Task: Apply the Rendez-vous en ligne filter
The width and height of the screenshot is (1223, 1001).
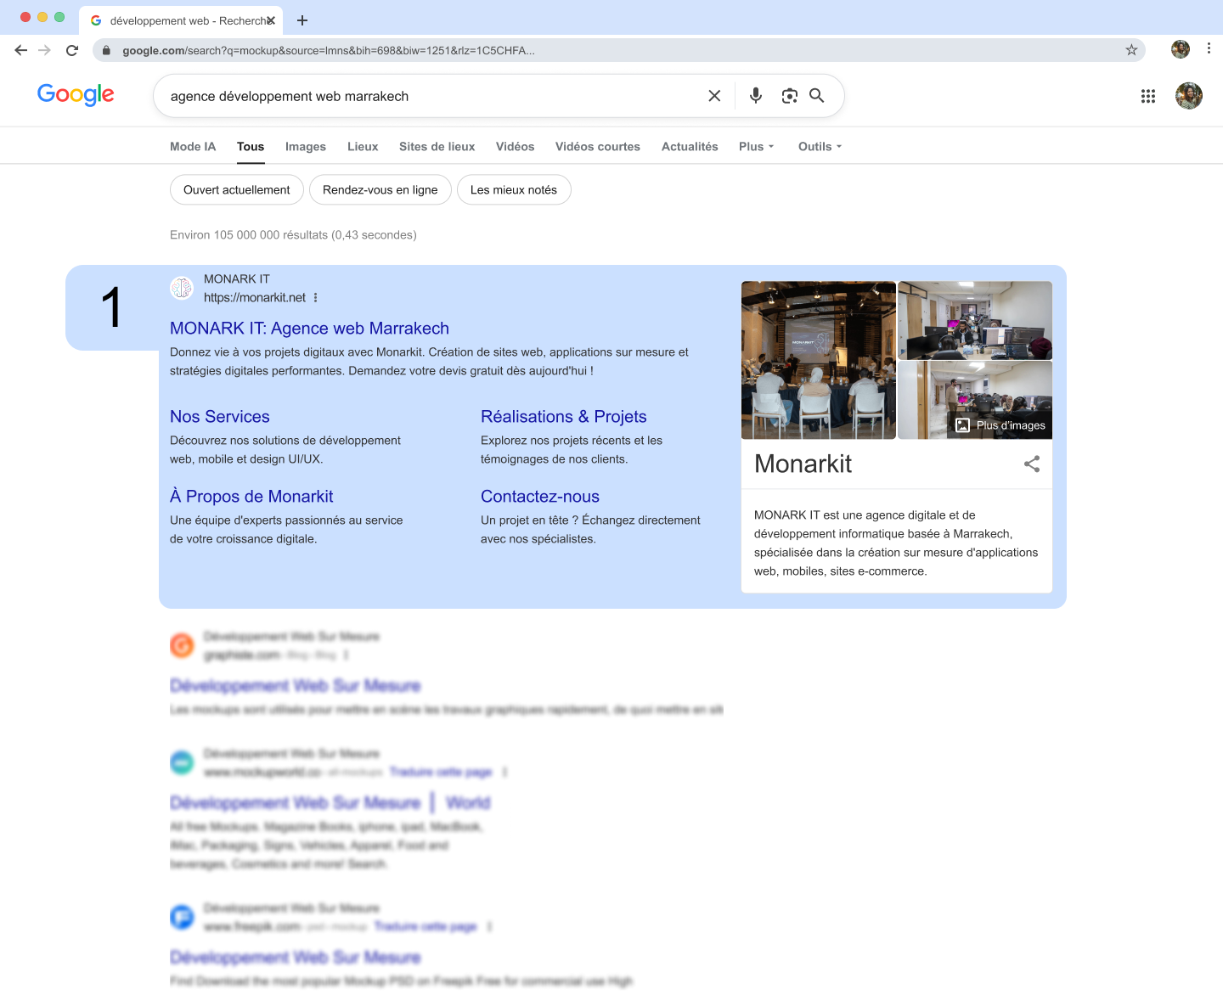Action: click(380, 190)
